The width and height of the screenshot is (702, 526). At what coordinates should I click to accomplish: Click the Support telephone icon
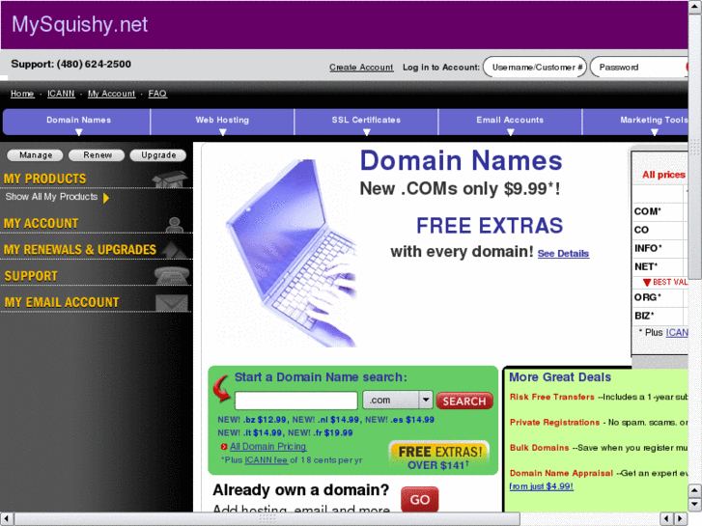pyautogui.click(x=172, y=275)
